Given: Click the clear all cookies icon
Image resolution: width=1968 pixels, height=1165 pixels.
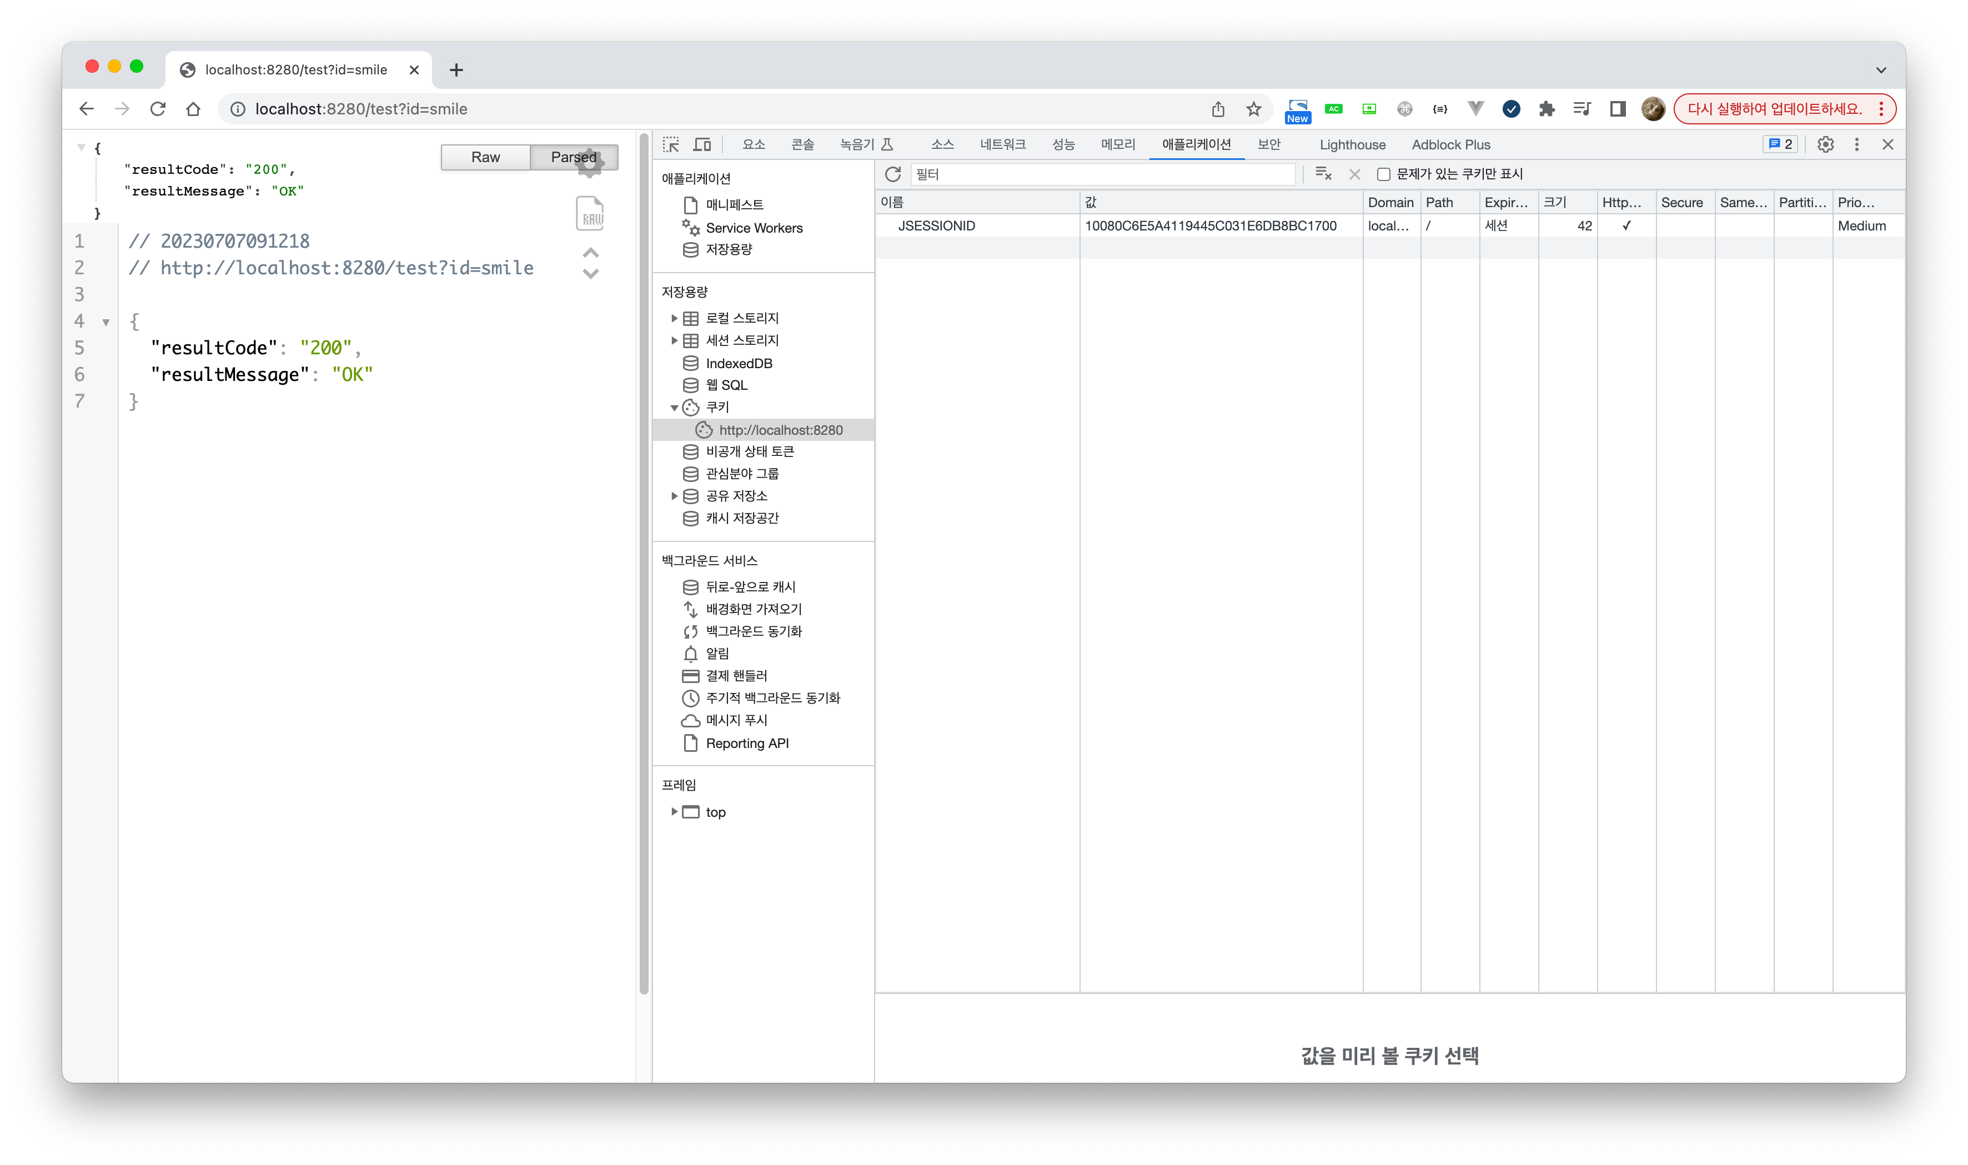Looking at the screenshot, I should pos(1323,174).
